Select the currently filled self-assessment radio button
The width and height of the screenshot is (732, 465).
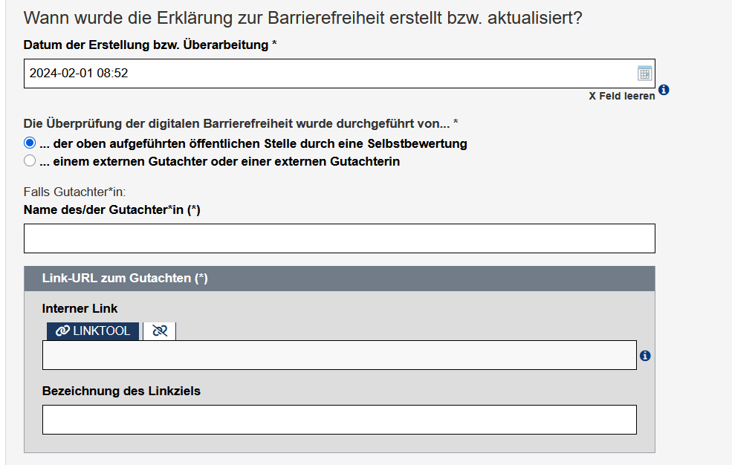coord(29,142)
